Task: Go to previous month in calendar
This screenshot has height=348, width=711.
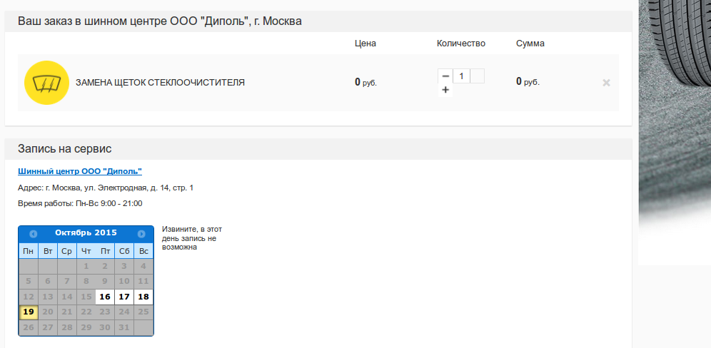Action: pyautogui.click(x=33, y=234)
